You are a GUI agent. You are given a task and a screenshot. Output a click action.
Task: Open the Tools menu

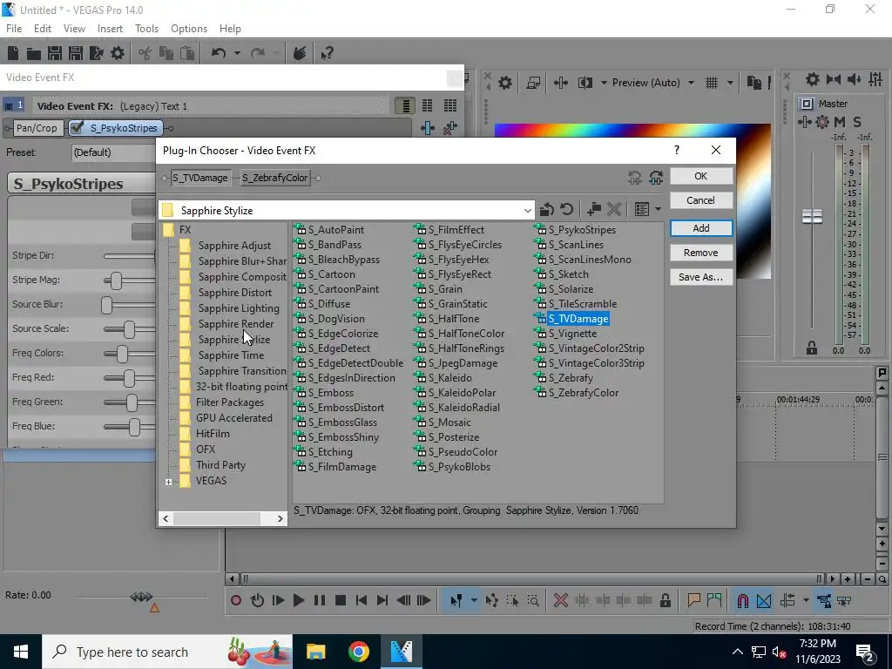[x=146, y=29]
